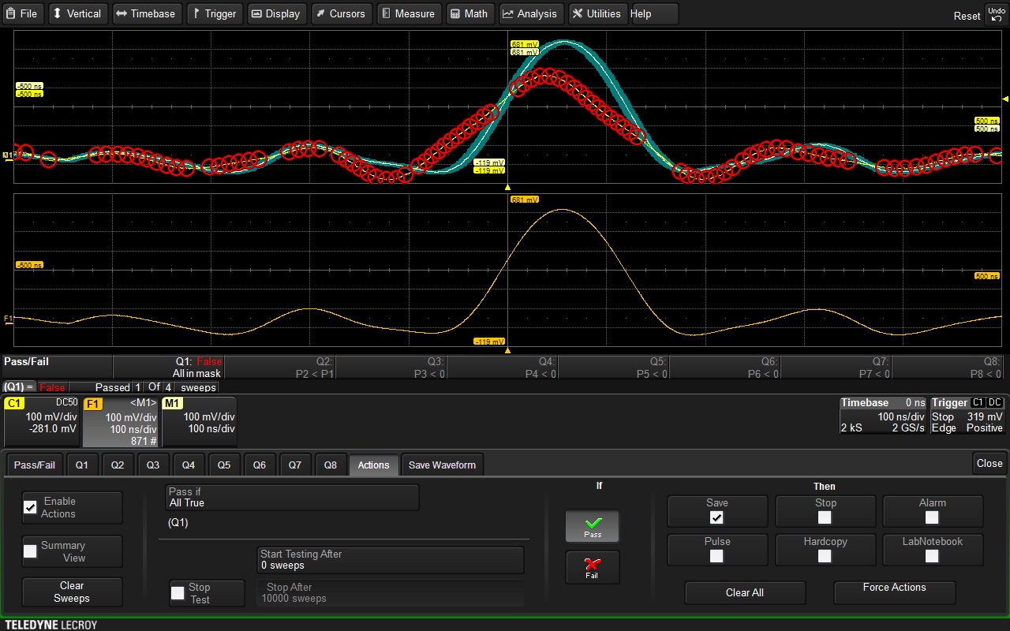Select the Actions tab

pos(374,465)
